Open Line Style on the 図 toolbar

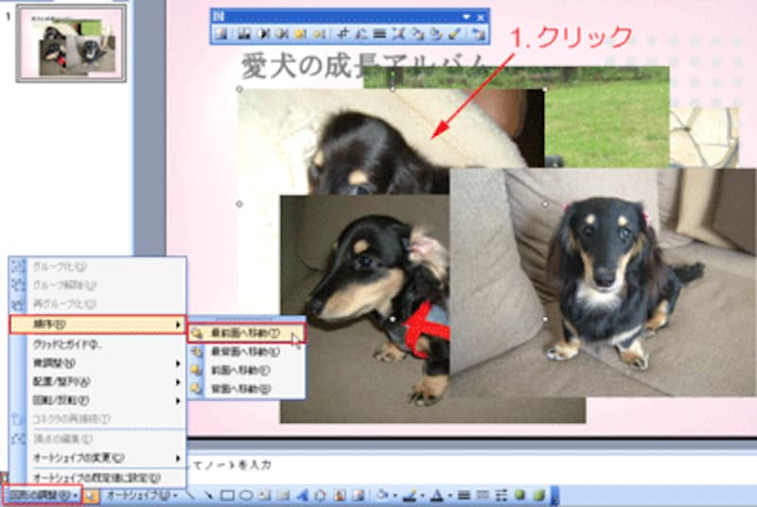click(x=379, y=34)
